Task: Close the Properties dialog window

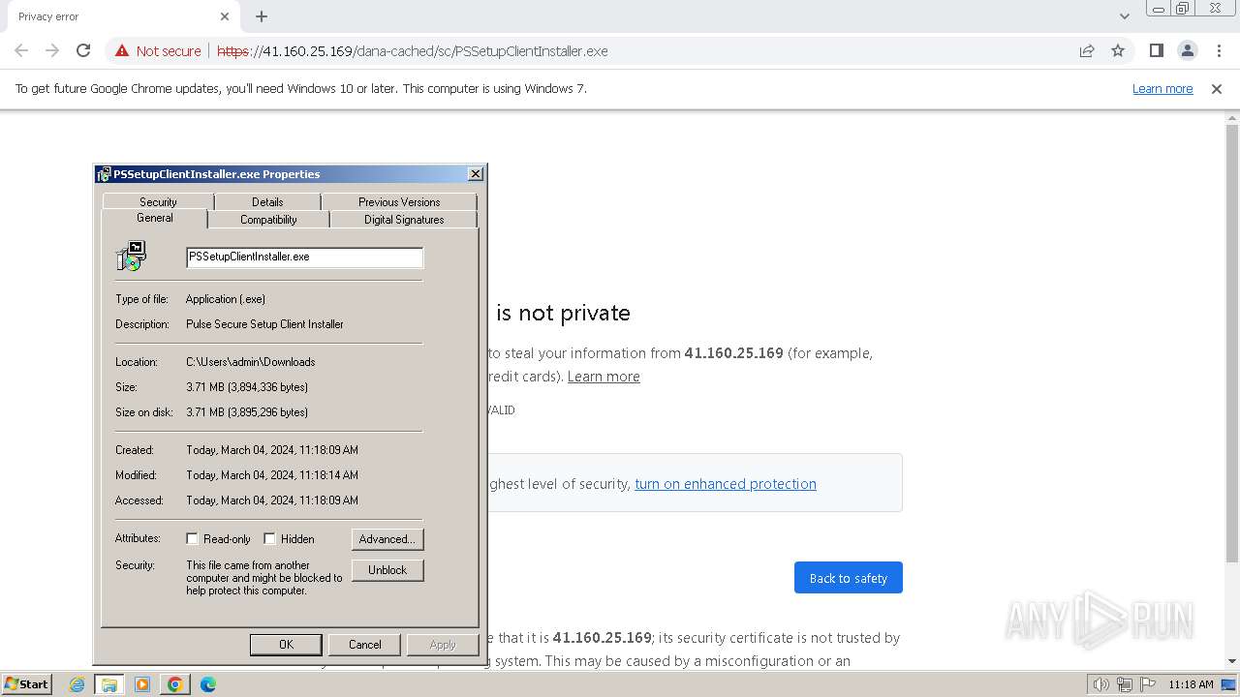Action: coord(475,174)
